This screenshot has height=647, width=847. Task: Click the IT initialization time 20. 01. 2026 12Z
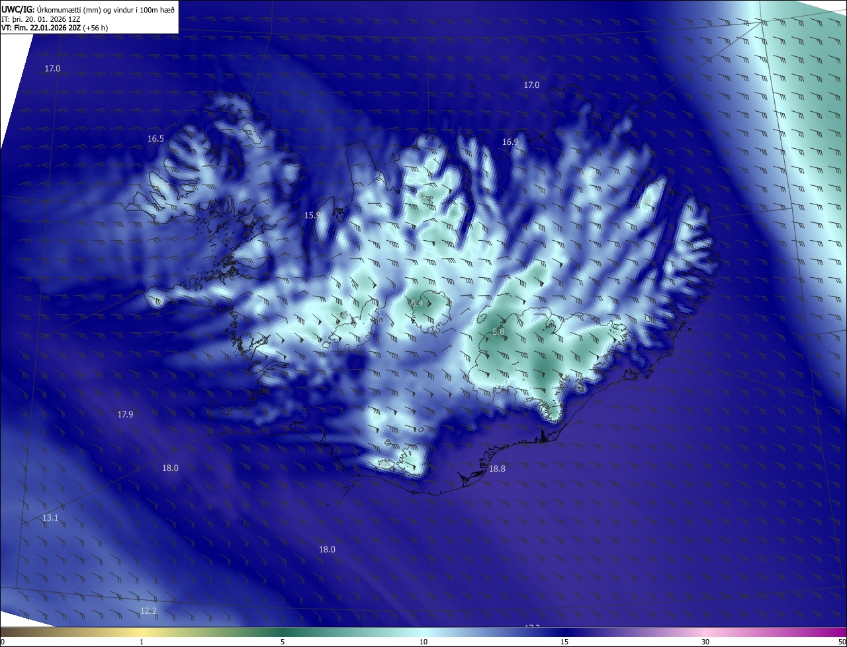coord(41,19)
